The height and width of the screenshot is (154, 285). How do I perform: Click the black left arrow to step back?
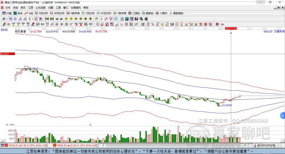point(57,19)
